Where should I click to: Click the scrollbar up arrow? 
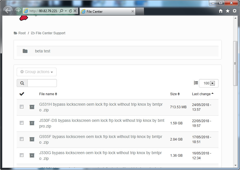coord(235,18)
